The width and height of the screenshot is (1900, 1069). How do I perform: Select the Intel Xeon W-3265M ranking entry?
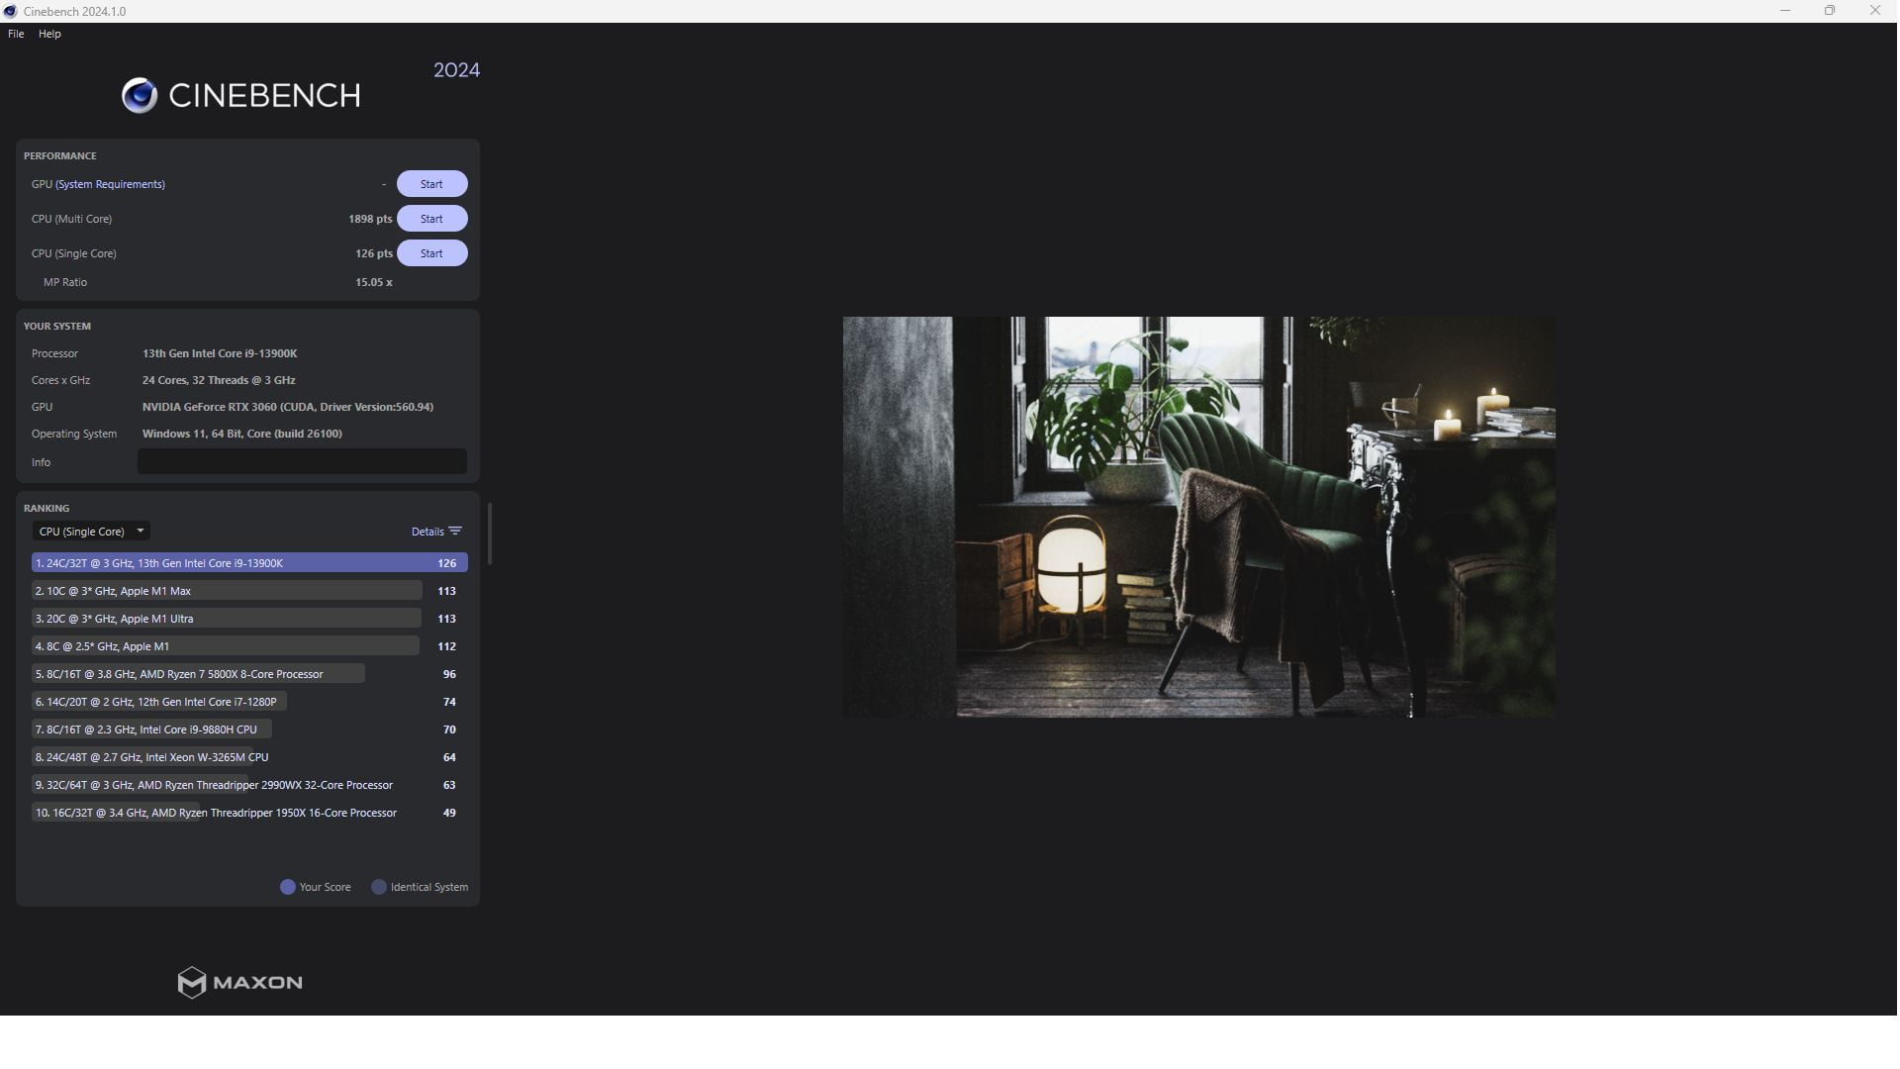(x=249, y=757)
